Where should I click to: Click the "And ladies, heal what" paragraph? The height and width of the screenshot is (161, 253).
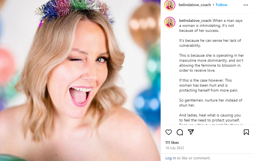(x=210, y=118)
